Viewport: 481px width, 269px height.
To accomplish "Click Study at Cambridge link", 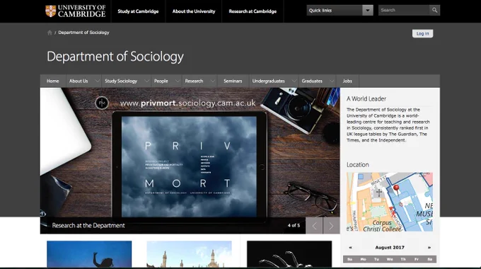I will [x=138, y=11].
